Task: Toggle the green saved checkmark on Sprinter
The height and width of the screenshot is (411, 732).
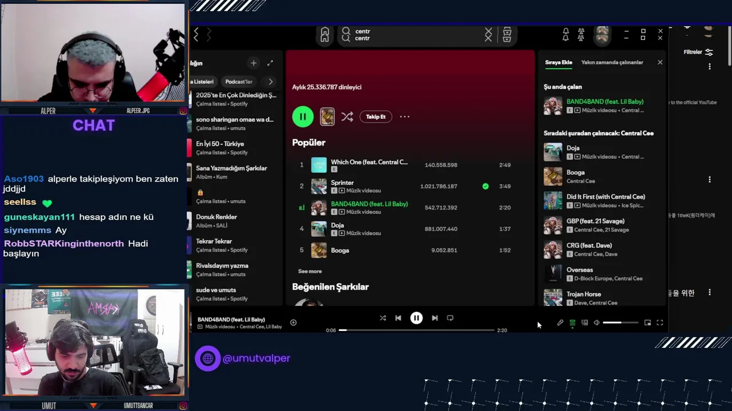Action: pyautogui.click(x=486, y=186)
